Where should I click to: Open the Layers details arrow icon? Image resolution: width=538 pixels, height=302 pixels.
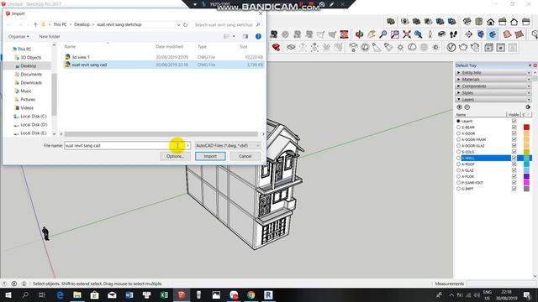528,107
